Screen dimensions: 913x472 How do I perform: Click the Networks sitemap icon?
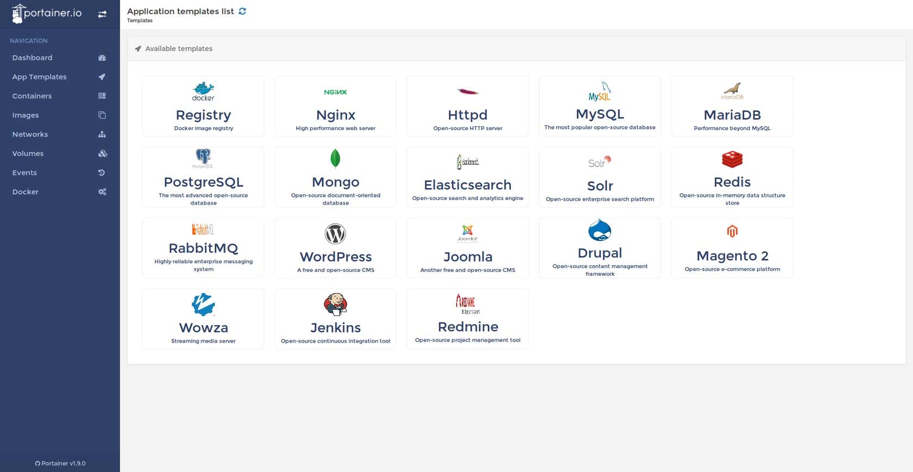point(102,134)
